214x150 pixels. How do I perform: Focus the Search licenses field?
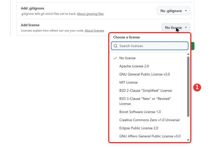click(150, 46)
